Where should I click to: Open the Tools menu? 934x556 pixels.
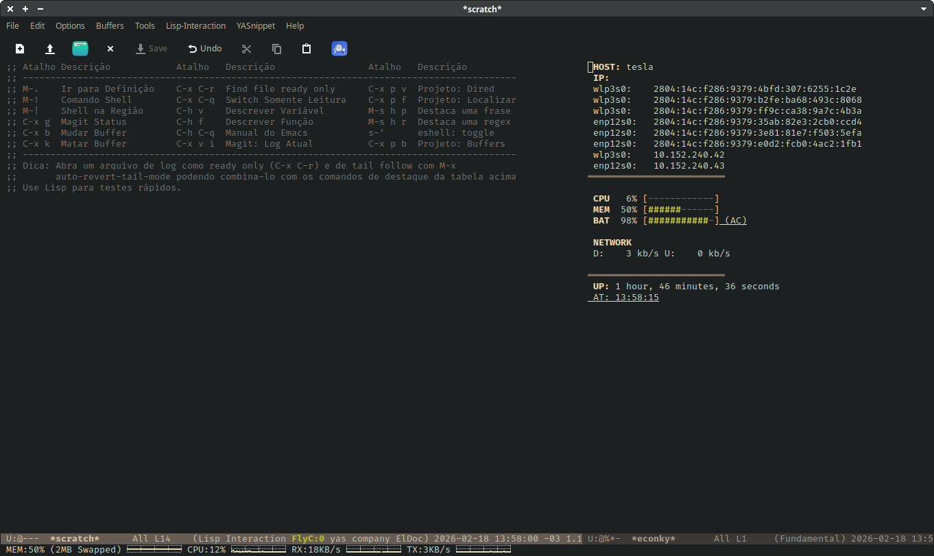145,26
